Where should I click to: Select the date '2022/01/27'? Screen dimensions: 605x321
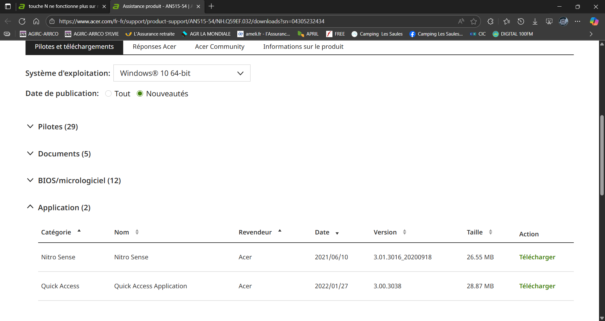click(x=331, y=286)
